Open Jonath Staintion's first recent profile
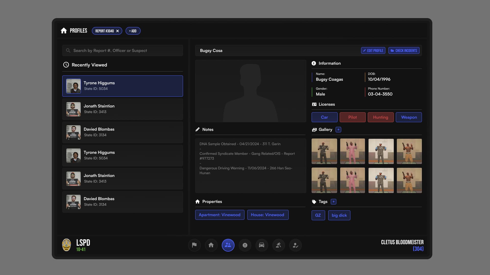Screen dimensions: 490x275 122,109
